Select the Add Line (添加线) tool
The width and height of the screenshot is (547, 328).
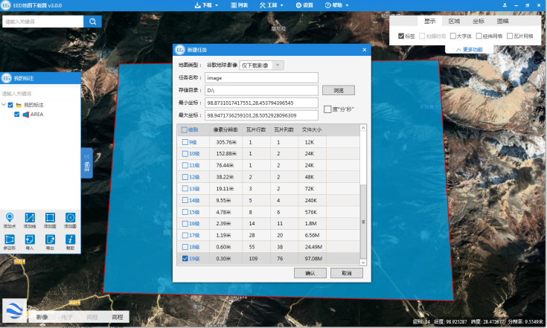[30, 217]
